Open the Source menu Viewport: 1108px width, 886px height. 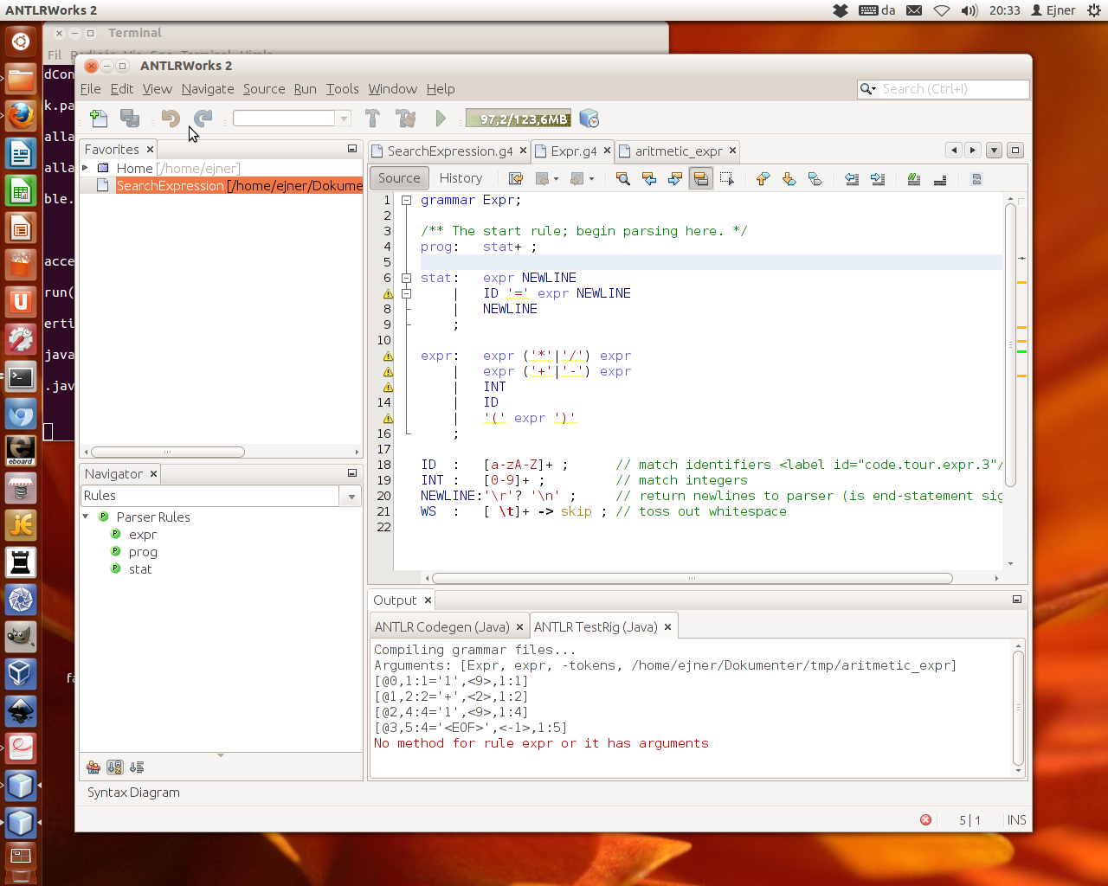pyautogui.click(x=264, y=89)
